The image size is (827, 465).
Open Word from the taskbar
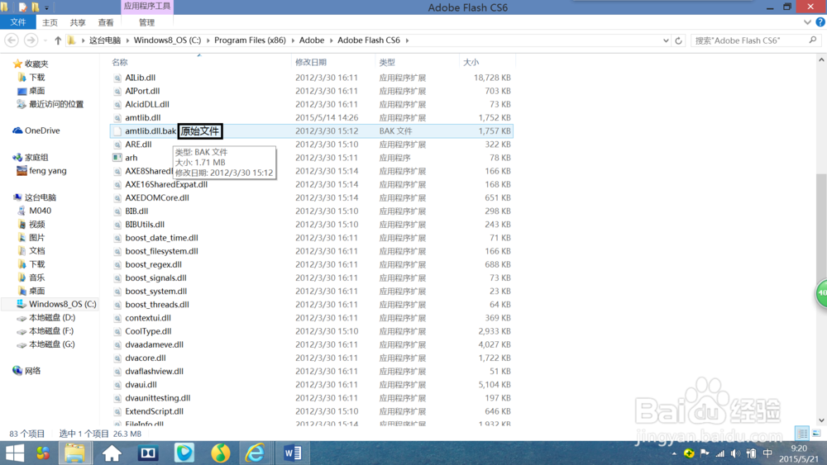click(x=292, y=453)
